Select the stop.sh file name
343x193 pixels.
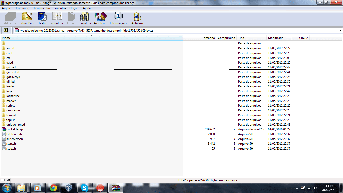point(11,149)
